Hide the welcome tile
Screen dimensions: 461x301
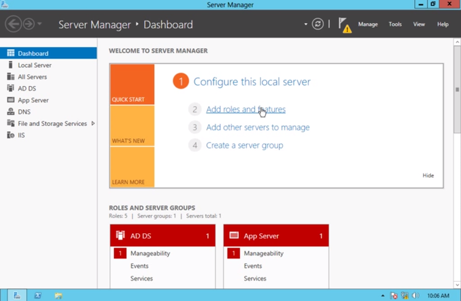pos(428,176)
